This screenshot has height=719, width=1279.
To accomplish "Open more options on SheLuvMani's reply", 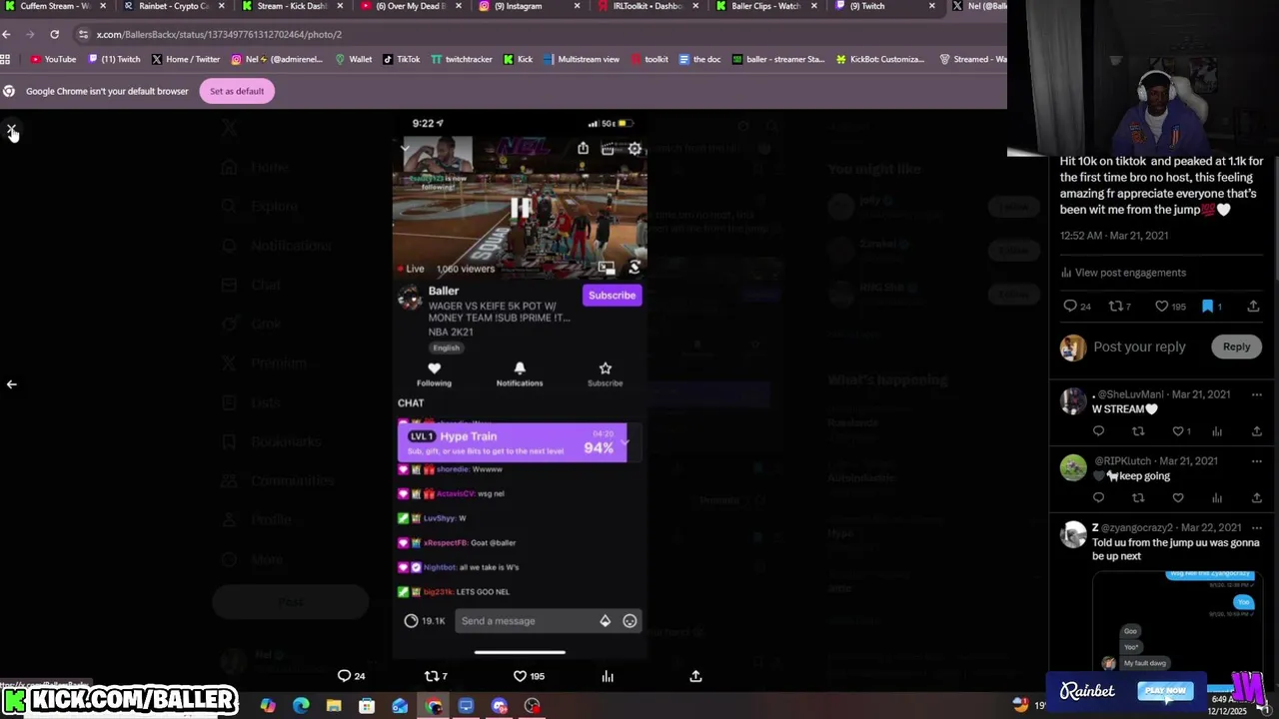I will [1257, 394].
